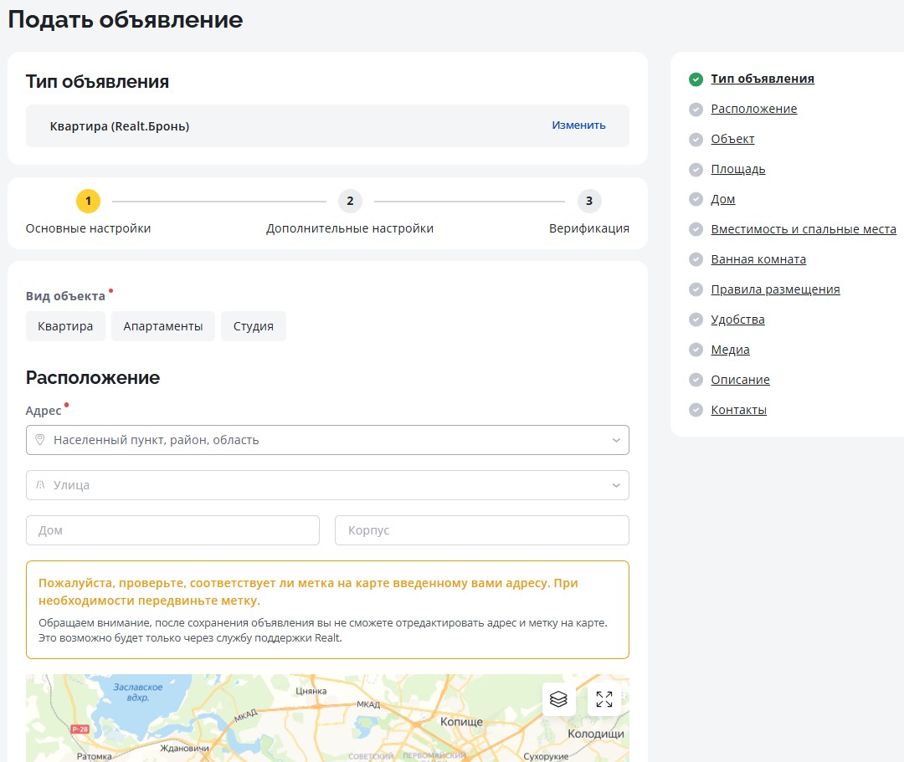Image resolution: width=904 pixels, height=762 pixels.
Task: Select Квартира object type
Action: click(x=65, y=326)
